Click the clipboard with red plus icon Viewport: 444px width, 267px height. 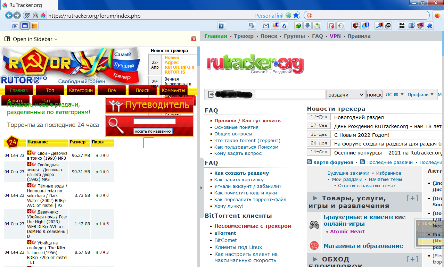pos(332,26)
